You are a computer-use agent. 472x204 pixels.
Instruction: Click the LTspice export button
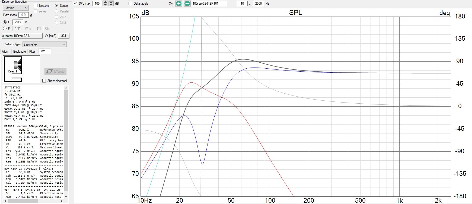55,72
